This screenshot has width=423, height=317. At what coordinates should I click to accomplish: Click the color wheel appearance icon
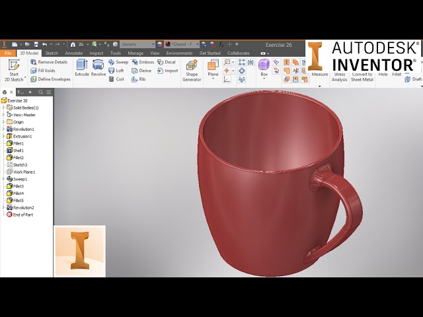[x=160, y=44]
